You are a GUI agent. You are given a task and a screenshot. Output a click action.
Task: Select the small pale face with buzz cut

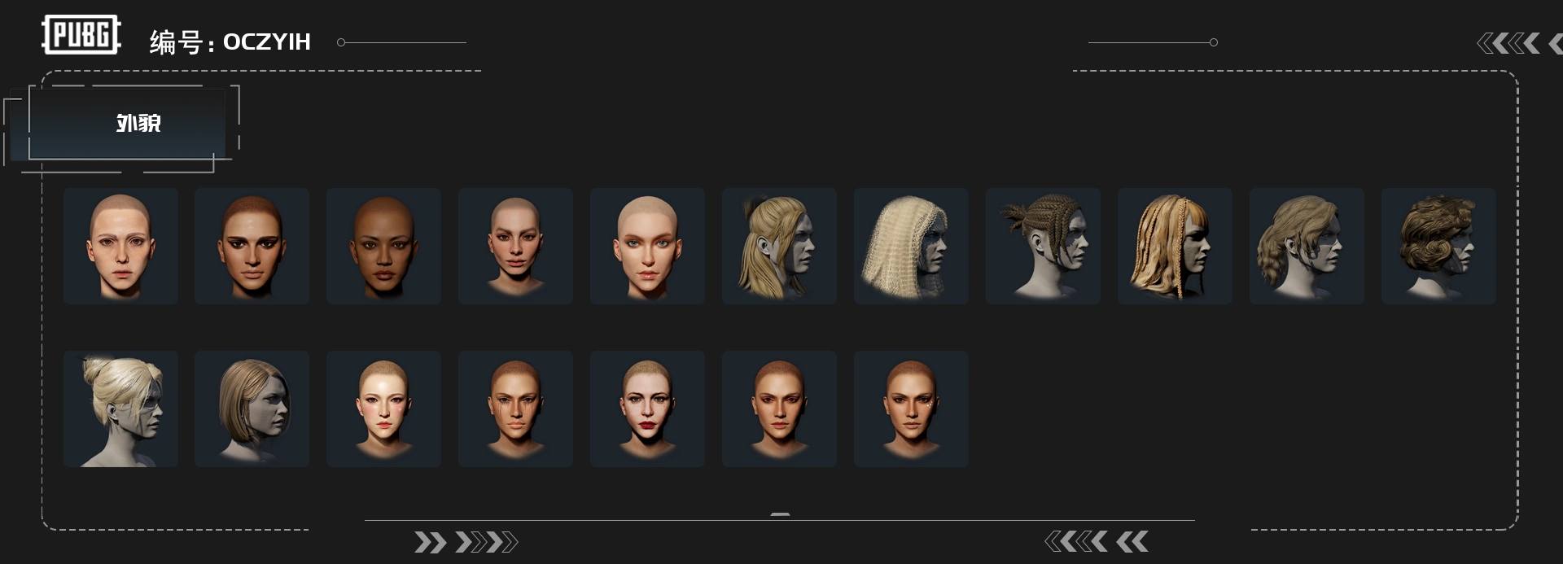tap(516, 246)
